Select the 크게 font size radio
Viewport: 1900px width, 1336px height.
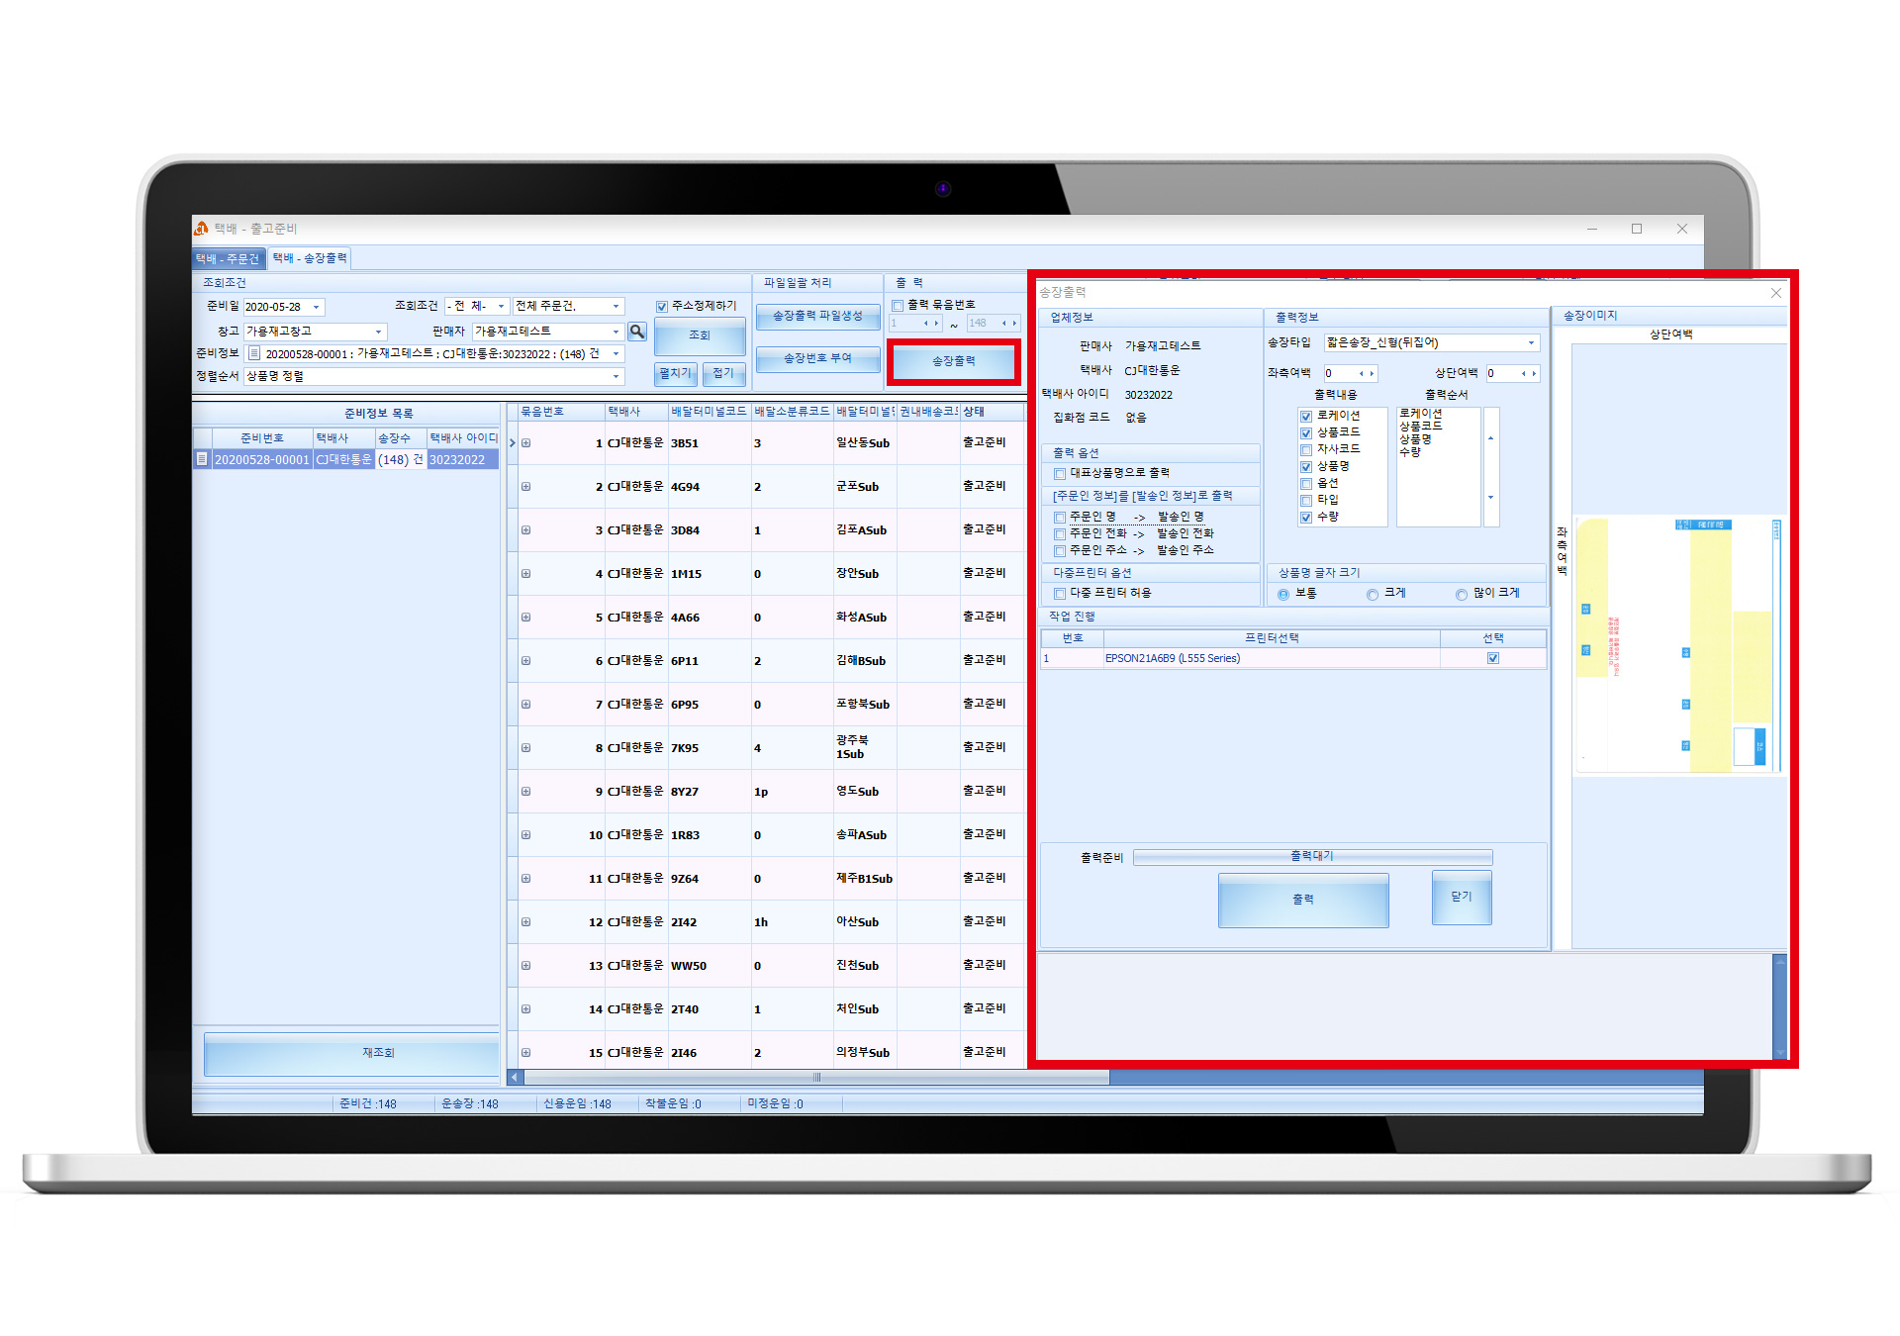pyautogui.click(x=1373, y=595)
